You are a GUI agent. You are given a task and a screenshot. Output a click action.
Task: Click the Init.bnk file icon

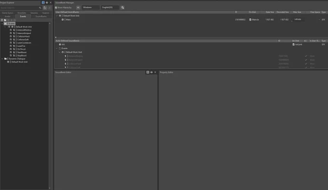tap(293, 44)
